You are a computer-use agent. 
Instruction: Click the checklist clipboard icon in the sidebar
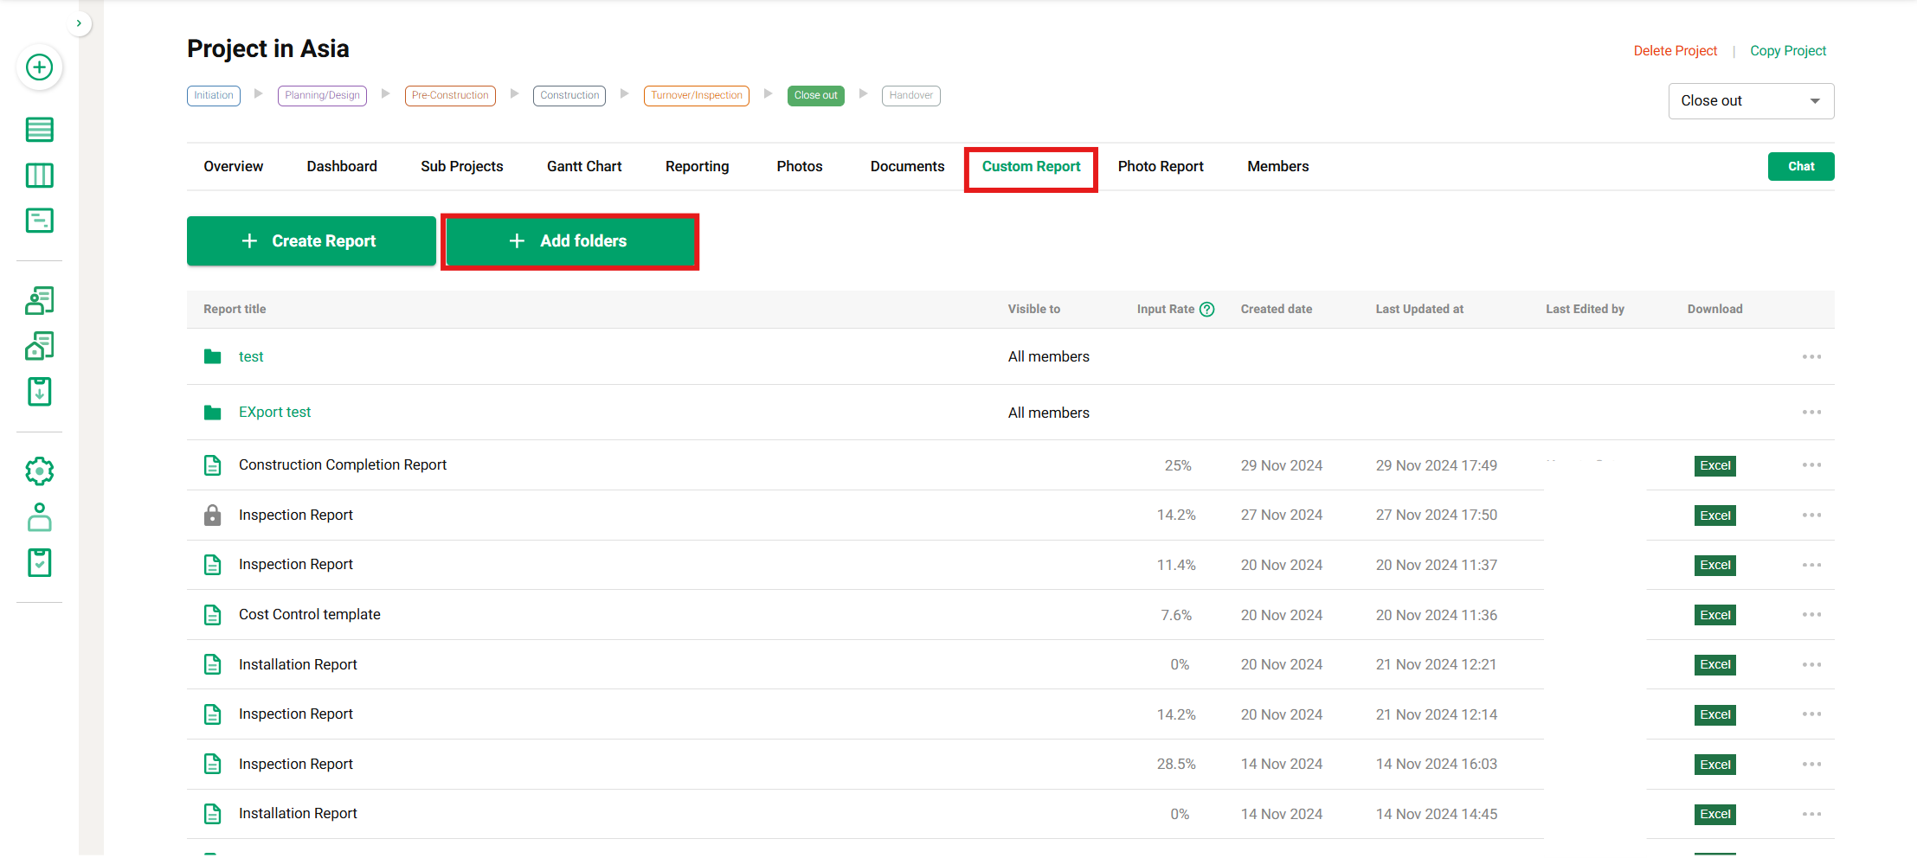point(39,562)
